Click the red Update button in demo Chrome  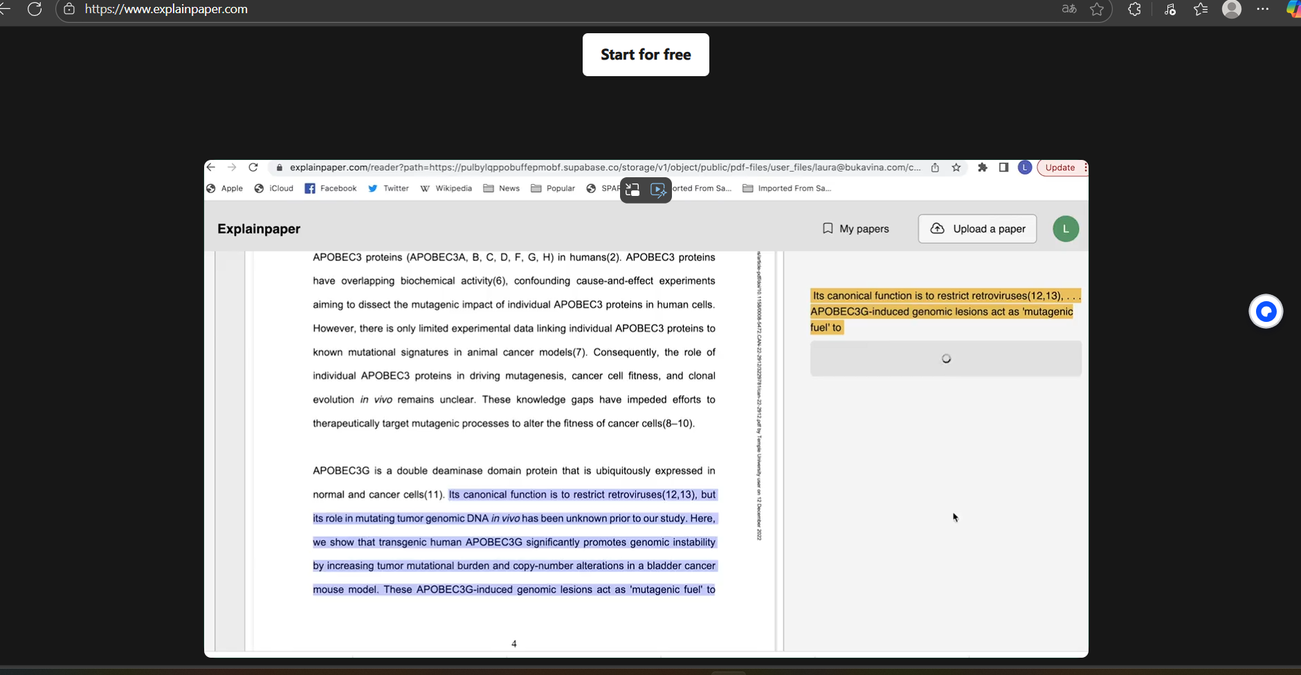pyautogui.click(x=1062, y=168)
